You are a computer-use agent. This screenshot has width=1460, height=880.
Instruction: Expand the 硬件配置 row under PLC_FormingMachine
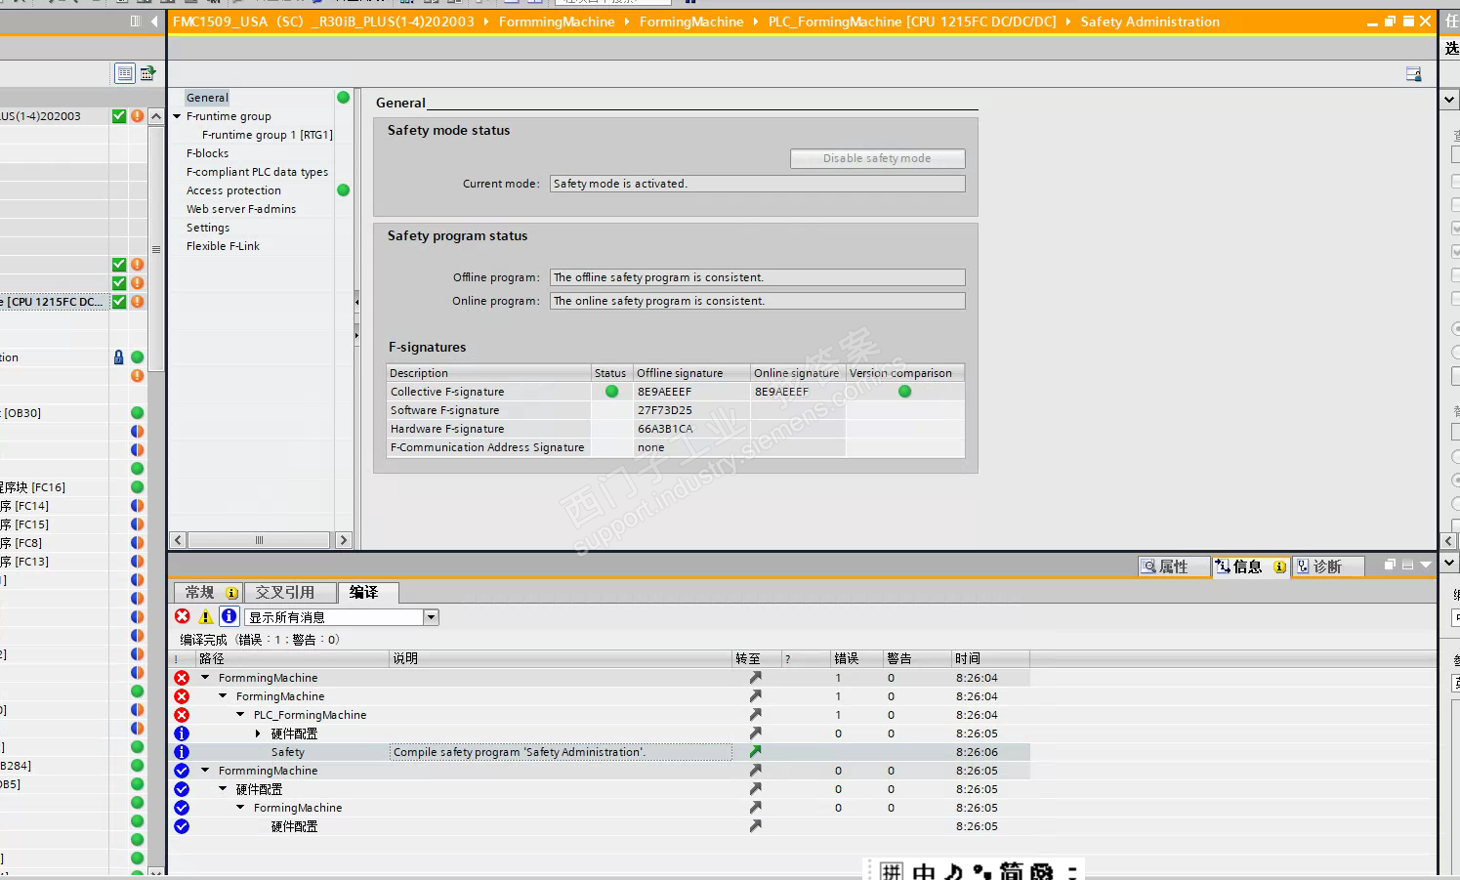click(x=258, y=733)
